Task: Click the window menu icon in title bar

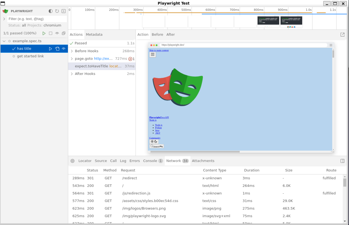Action: [3, 3]
